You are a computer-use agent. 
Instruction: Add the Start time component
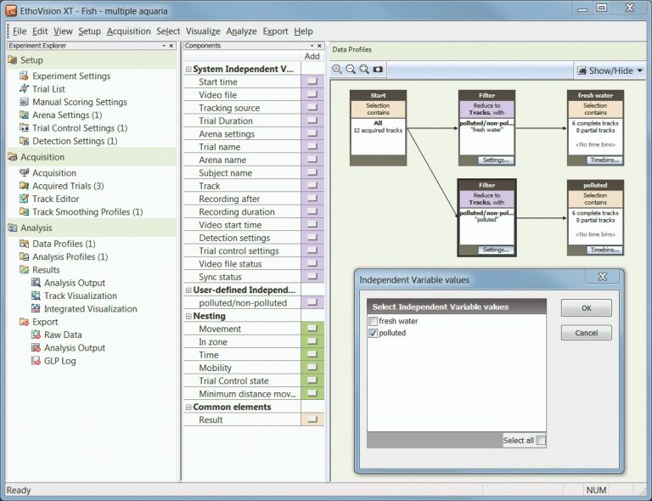point(312,82)
